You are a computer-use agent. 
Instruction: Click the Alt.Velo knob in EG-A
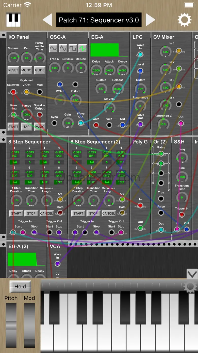pyautogui.click(x=109, y=108)
